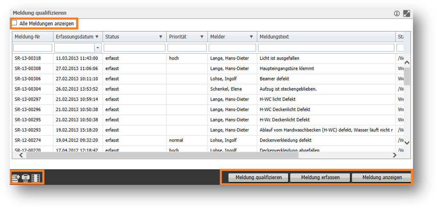Screen dimensions: 436x207
Task: Select row SR-13-00295
Action: pyautogui.click(x=208, y=120)
